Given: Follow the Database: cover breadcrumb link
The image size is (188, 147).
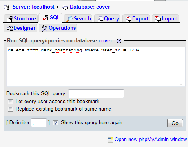Looking at the screenshot, I should coord(90,7).
